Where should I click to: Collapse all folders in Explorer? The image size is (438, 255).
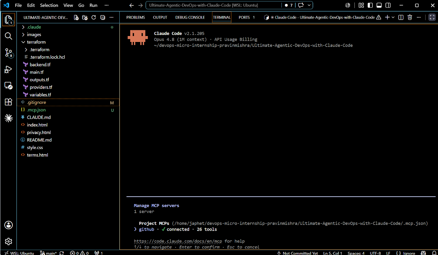(103, 17)
